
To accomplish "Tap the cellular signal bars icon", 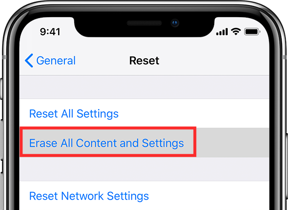I will pyautogui.click(x=222, y=32).
